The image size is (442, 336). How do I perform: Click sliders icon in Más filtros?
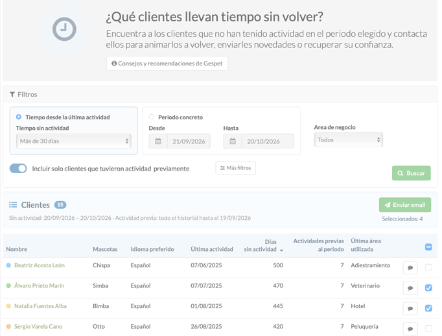[222, 168]
